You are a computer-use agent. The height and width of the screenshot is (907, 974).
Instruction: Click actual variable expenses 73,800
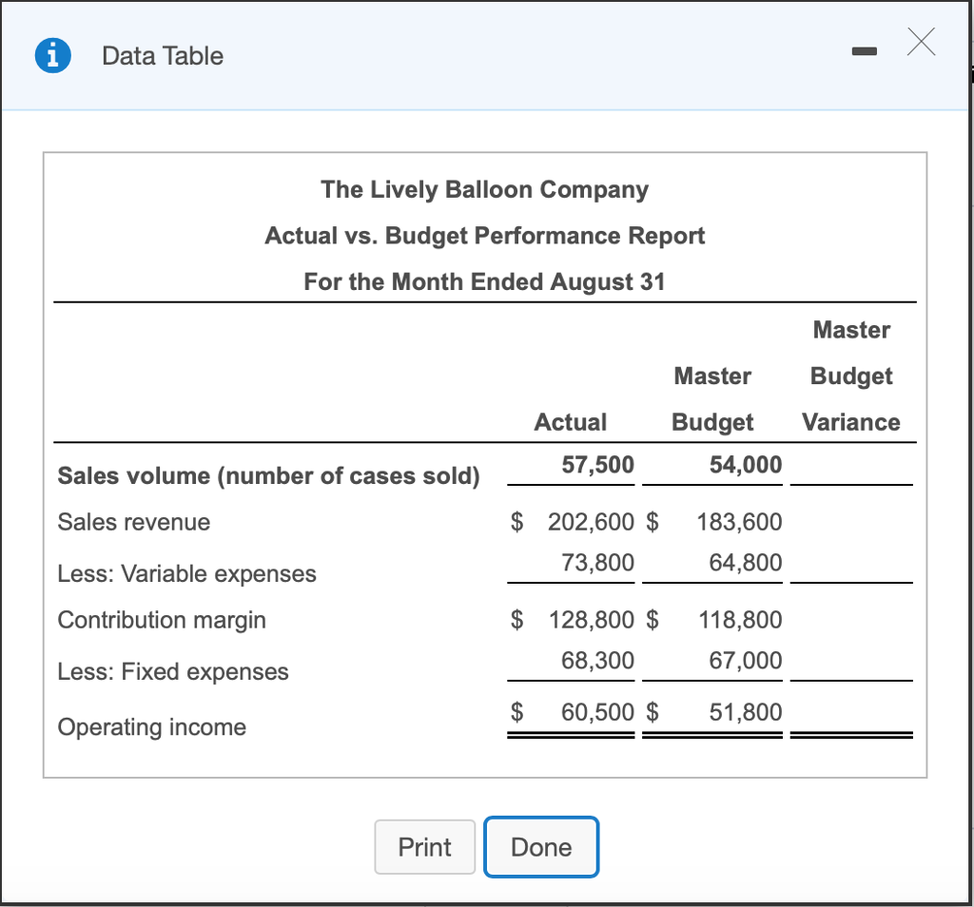[x=597, y=563]
